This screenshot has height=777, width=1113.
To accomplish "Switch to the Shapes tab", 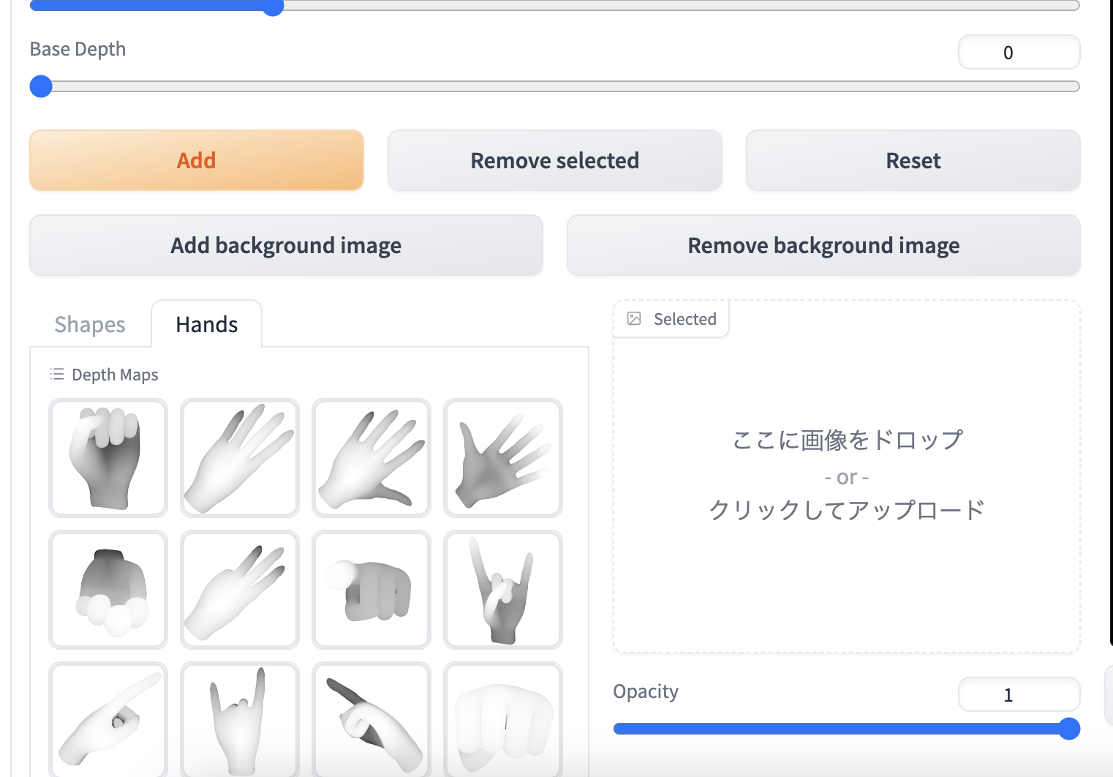I will point(89,324).
